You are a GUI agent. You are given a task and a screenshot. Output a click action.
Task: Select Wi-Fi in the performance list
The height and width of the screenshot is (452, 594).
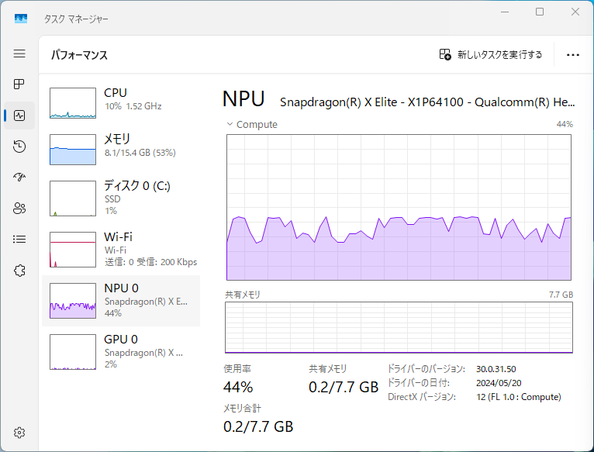click(x=120, y=248)
